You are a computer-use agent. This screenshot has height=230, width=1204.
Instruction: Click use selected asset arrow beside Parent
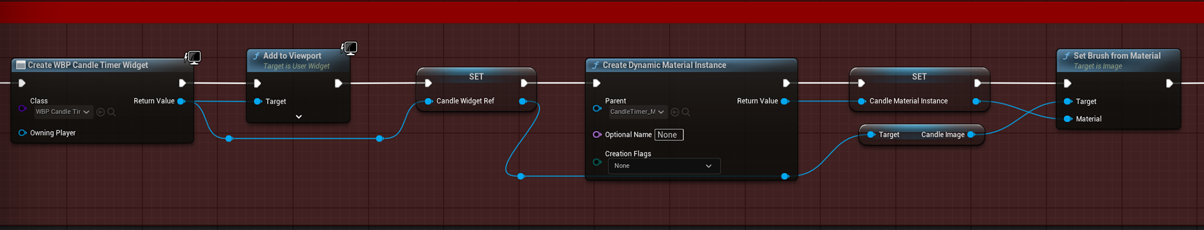(675, 112)
